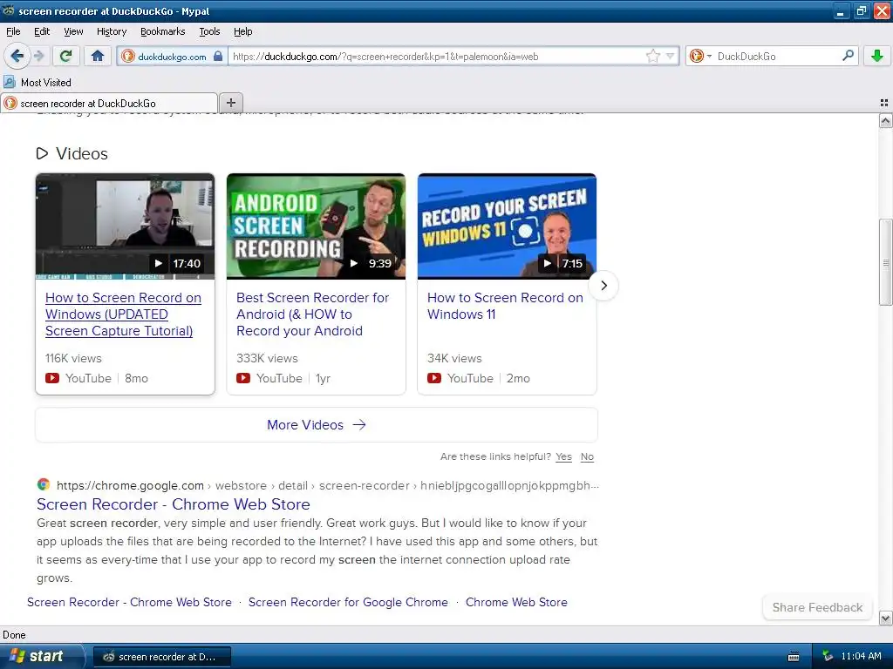This screenshot has width=893, height=669.
Task: Show all tabs with the grid icon
Action: pyautogui.click(x=884, y=103)
